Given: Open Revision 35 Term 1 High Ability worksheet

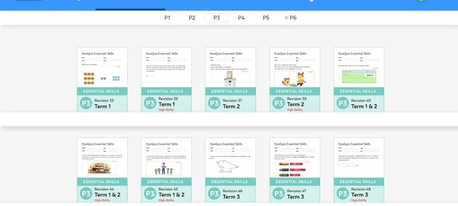Looking at the screenshot, I should 167,80.
